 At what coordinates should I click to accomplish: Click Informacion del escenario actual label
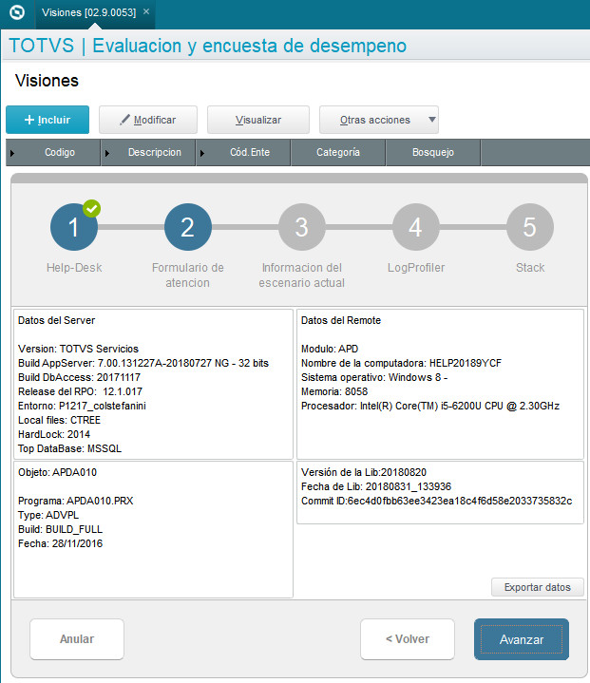point(301,275)
